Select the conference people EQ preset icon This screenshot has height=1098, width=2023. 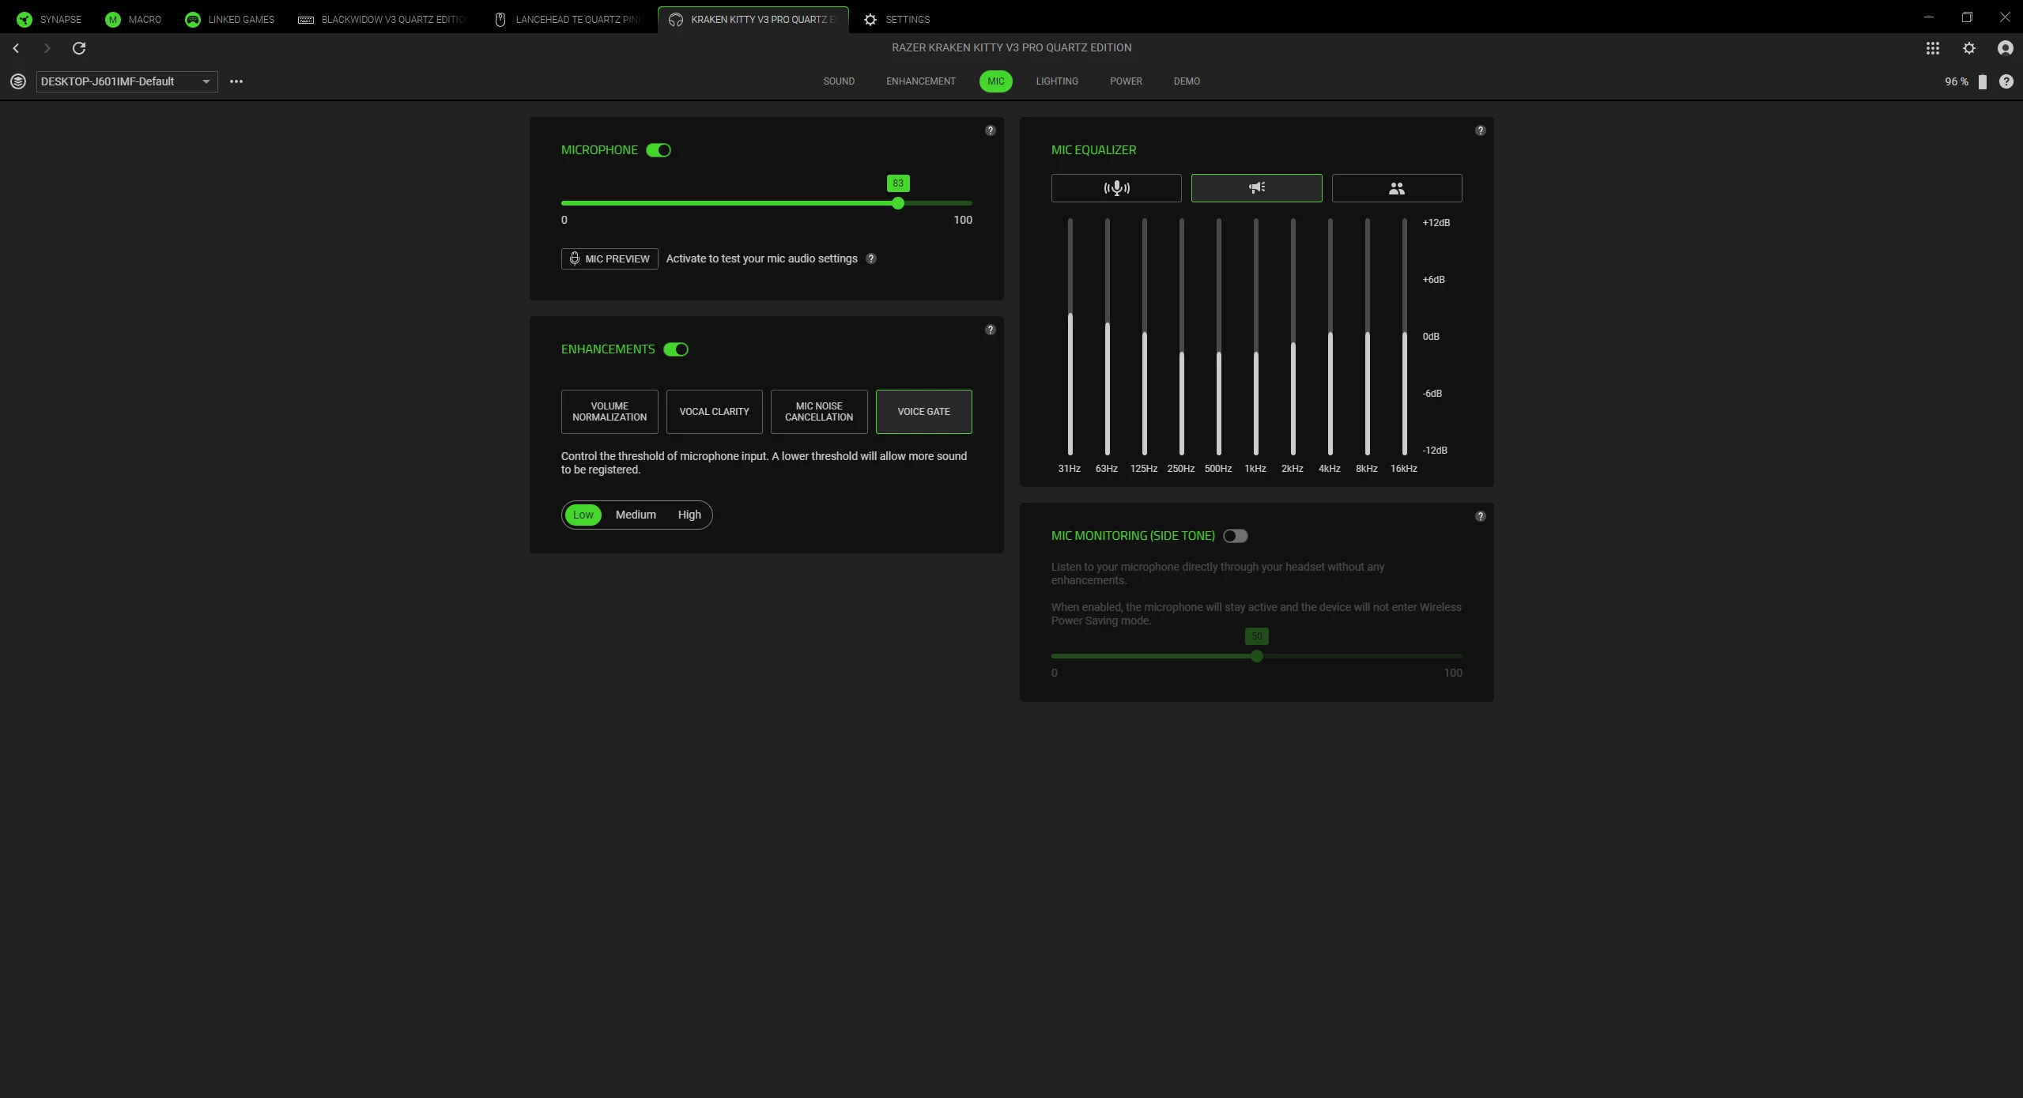click(x=1396, y=188)
